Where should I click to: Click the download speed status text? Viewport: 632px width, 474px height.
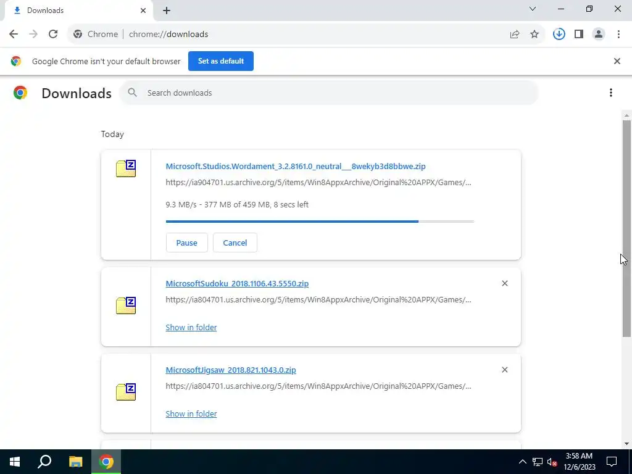(237, 204)
